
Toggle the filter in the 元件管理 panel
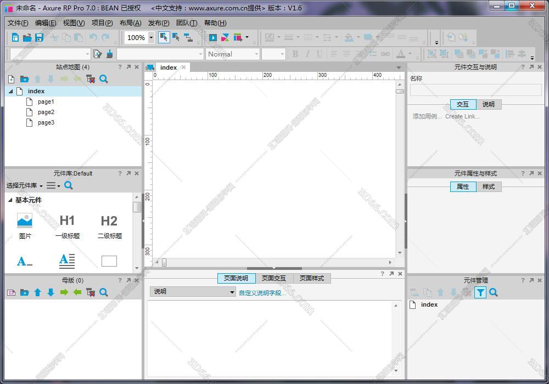(480, 292)
